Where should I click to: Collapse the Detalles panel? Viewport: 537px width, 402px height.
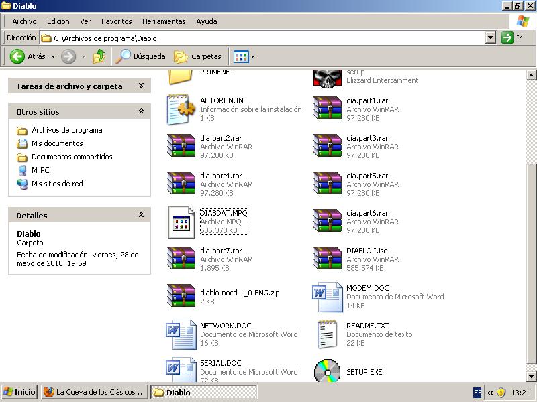141,215
